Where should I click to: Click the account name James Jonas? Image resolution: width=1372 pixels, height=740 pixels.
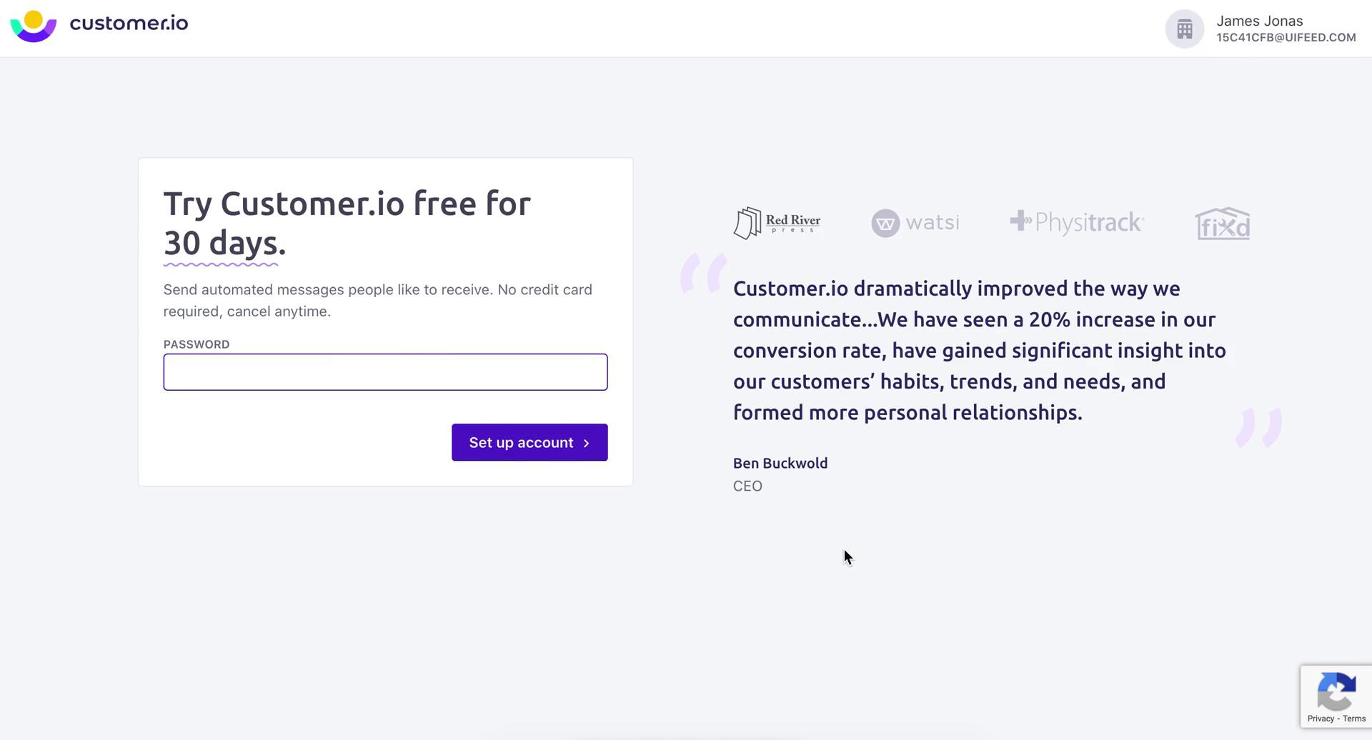pos(1259,21)
